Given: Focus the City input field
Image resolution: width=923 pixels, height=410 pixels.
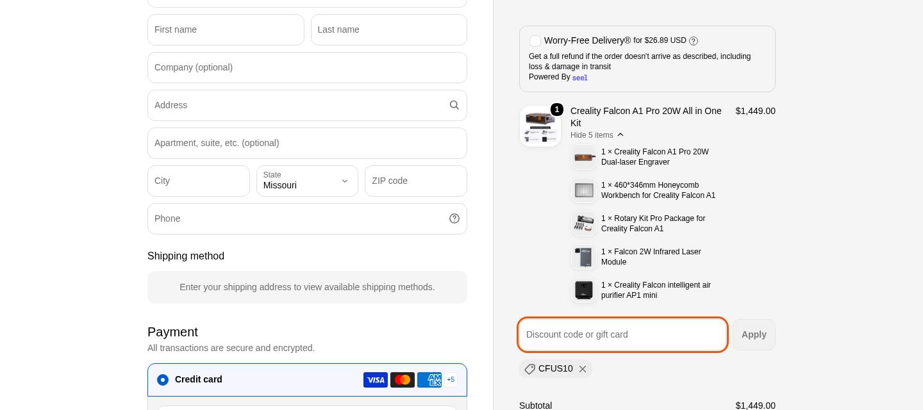Looking at the screenshot, I should pos(199,181).
